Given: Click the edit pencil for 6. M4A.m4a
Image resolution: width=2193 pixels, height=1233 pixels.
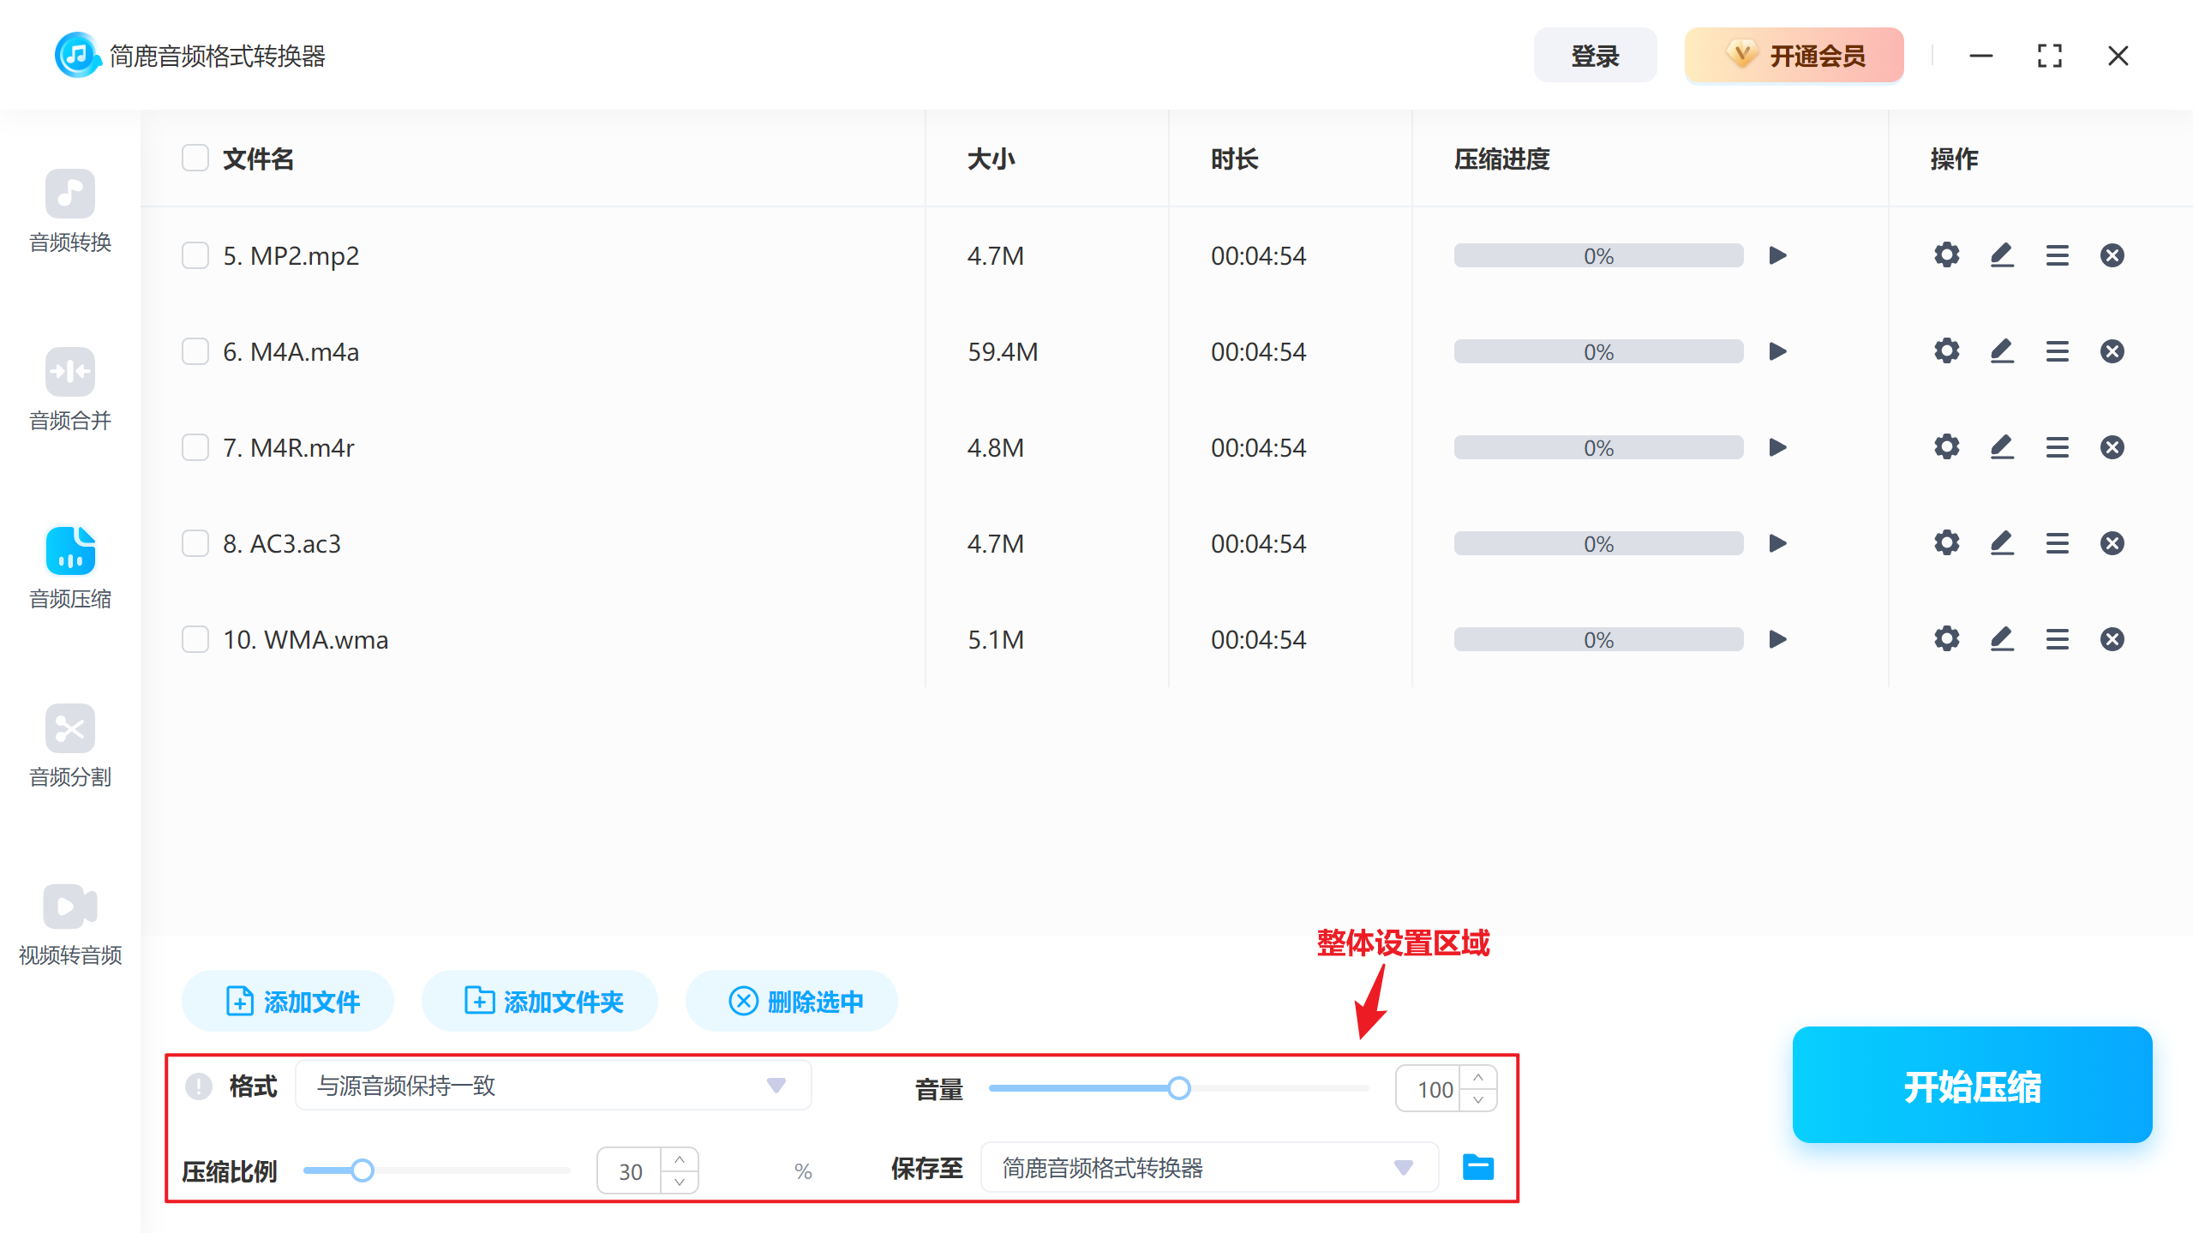Looking at the screenshot, I should [x=2002, y=350].
